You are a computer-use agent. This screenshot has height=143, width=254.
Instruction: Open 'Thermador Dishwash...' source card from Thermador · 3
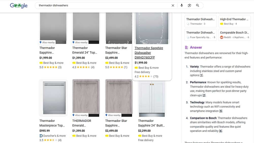(x=201, y=21)
